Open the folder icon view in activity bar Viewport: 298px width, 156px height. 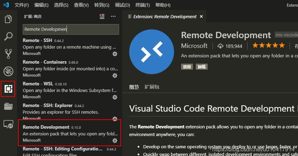point(8,106)
